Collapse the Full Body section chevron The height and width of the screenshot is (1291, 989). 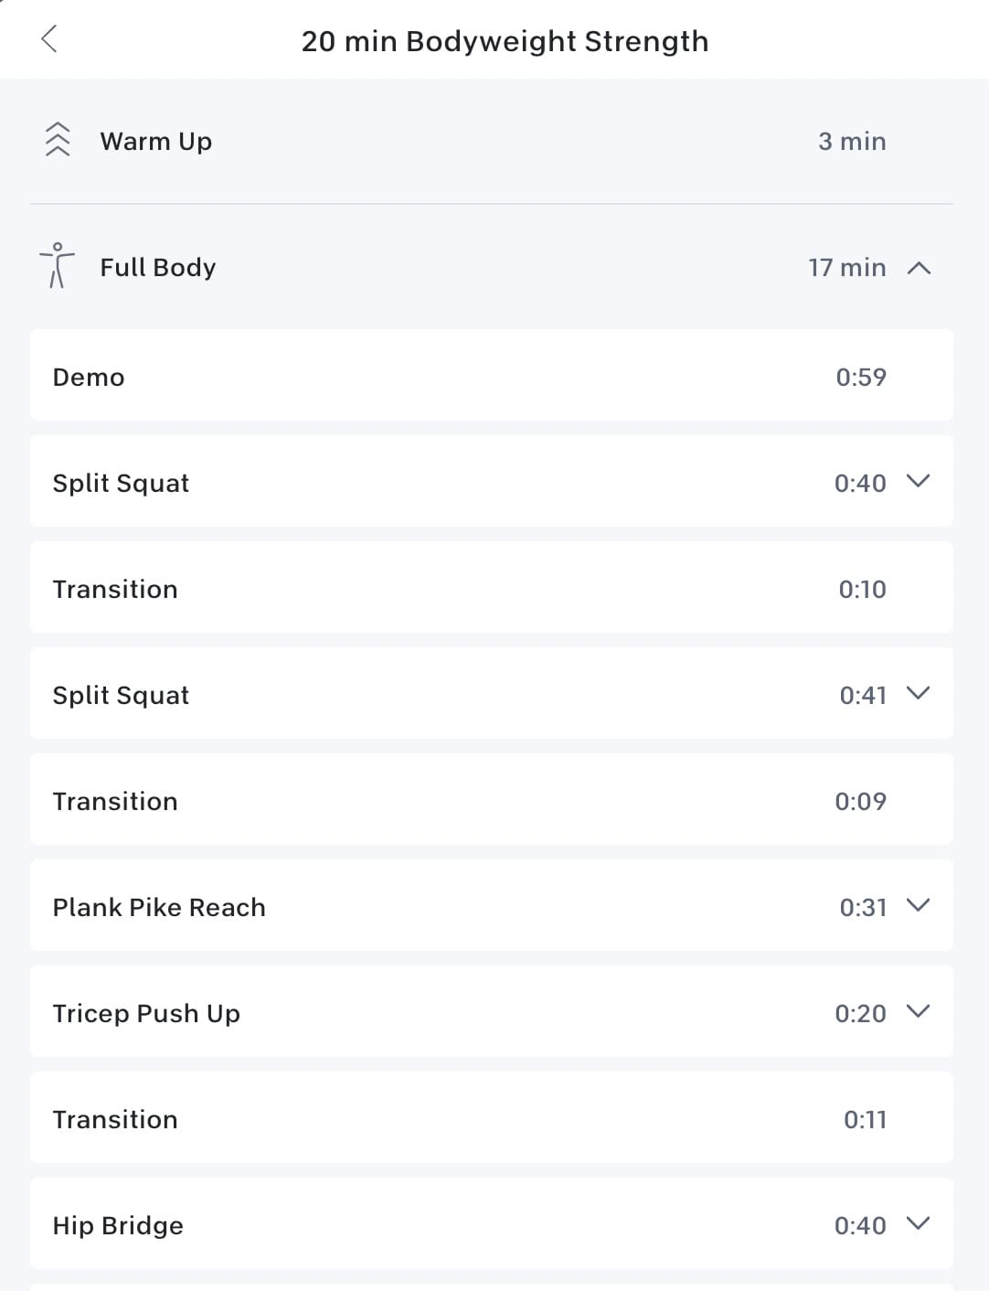coord(919,268)
